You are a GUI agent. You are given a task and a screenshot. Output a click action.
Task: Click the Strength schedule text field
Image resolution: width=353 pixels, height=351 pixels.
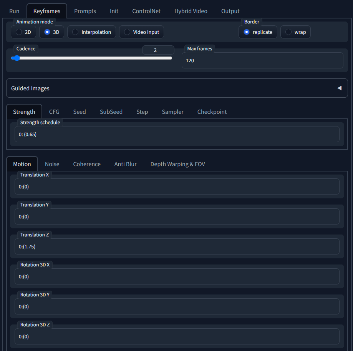[x=177, y=134]
